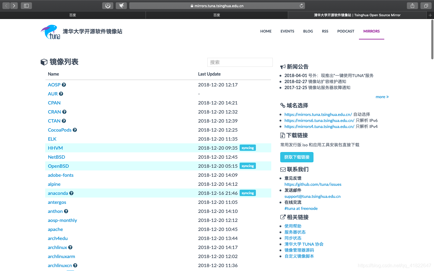
Task: Click the TUNA logo
Action: (51, 32)
